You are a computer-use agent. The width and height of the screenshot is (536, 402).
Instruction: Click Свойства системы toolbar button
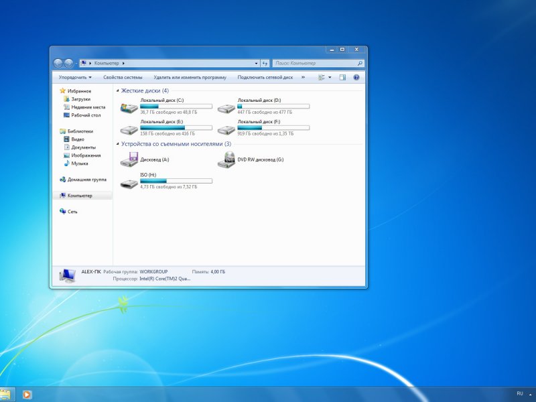coord(123,78)
